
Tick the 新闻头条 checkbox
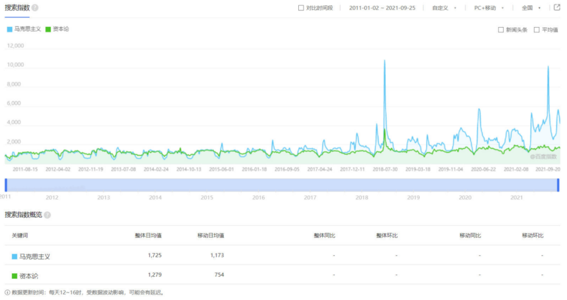501,30
